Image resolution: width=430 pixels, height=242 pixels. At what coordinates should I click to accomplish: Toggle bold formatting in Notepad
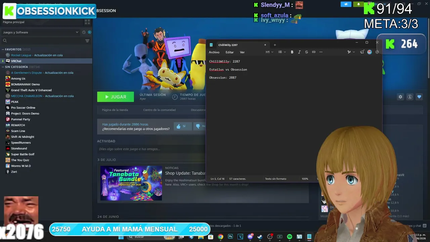(x=292, y=52)
